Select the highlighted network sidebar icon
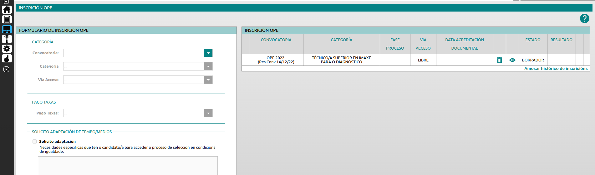 coord(7,29)
